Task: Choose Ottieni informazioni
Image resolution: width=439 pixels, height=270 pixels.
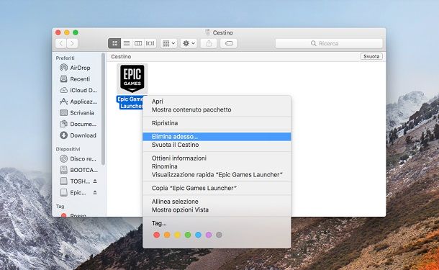Action: click(217, 158)
